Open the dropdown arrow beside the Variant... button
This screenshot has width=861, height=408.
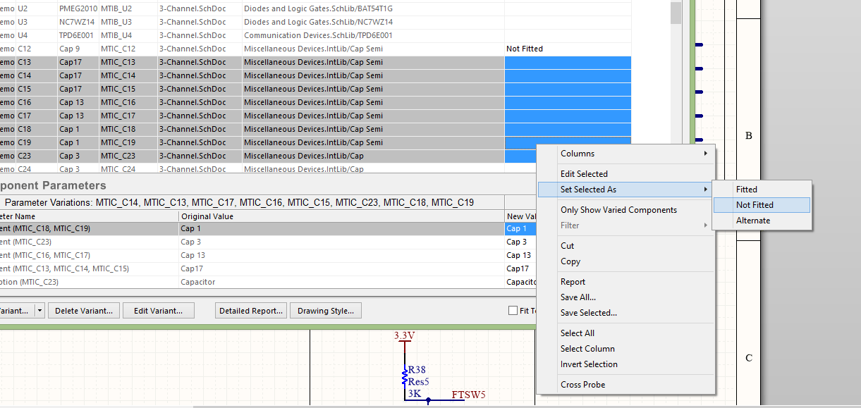[x=40, y=311]
